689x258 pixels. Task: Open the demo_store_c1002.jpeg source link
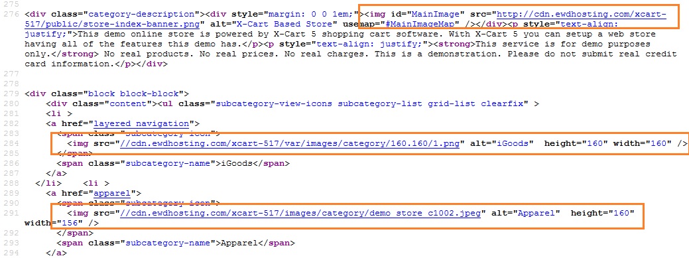300,213
